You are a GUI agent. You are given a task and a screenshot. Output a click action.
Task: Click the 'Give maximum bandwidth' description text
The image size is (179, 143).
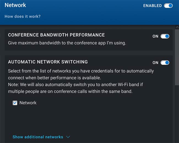(x=67, y=43)
